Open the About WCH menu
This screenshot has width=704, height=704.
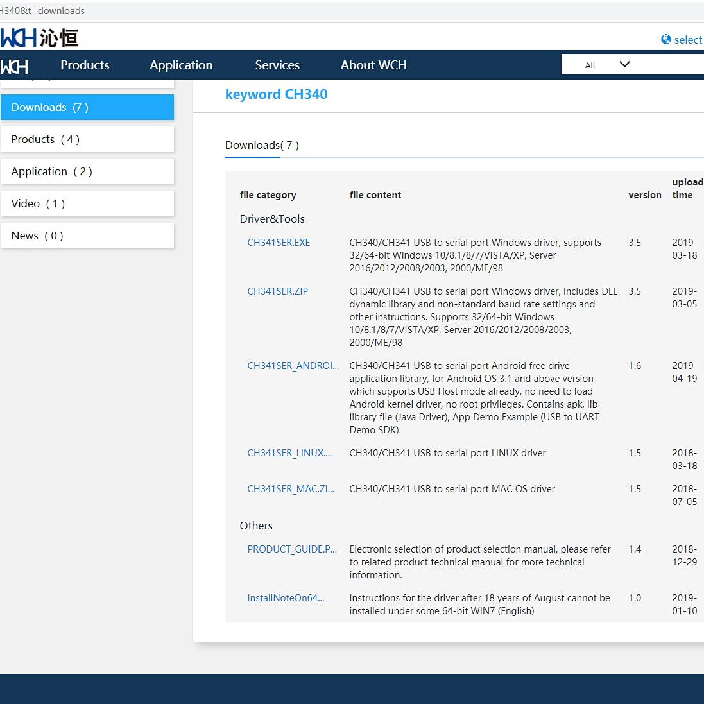tap(373, 65)
